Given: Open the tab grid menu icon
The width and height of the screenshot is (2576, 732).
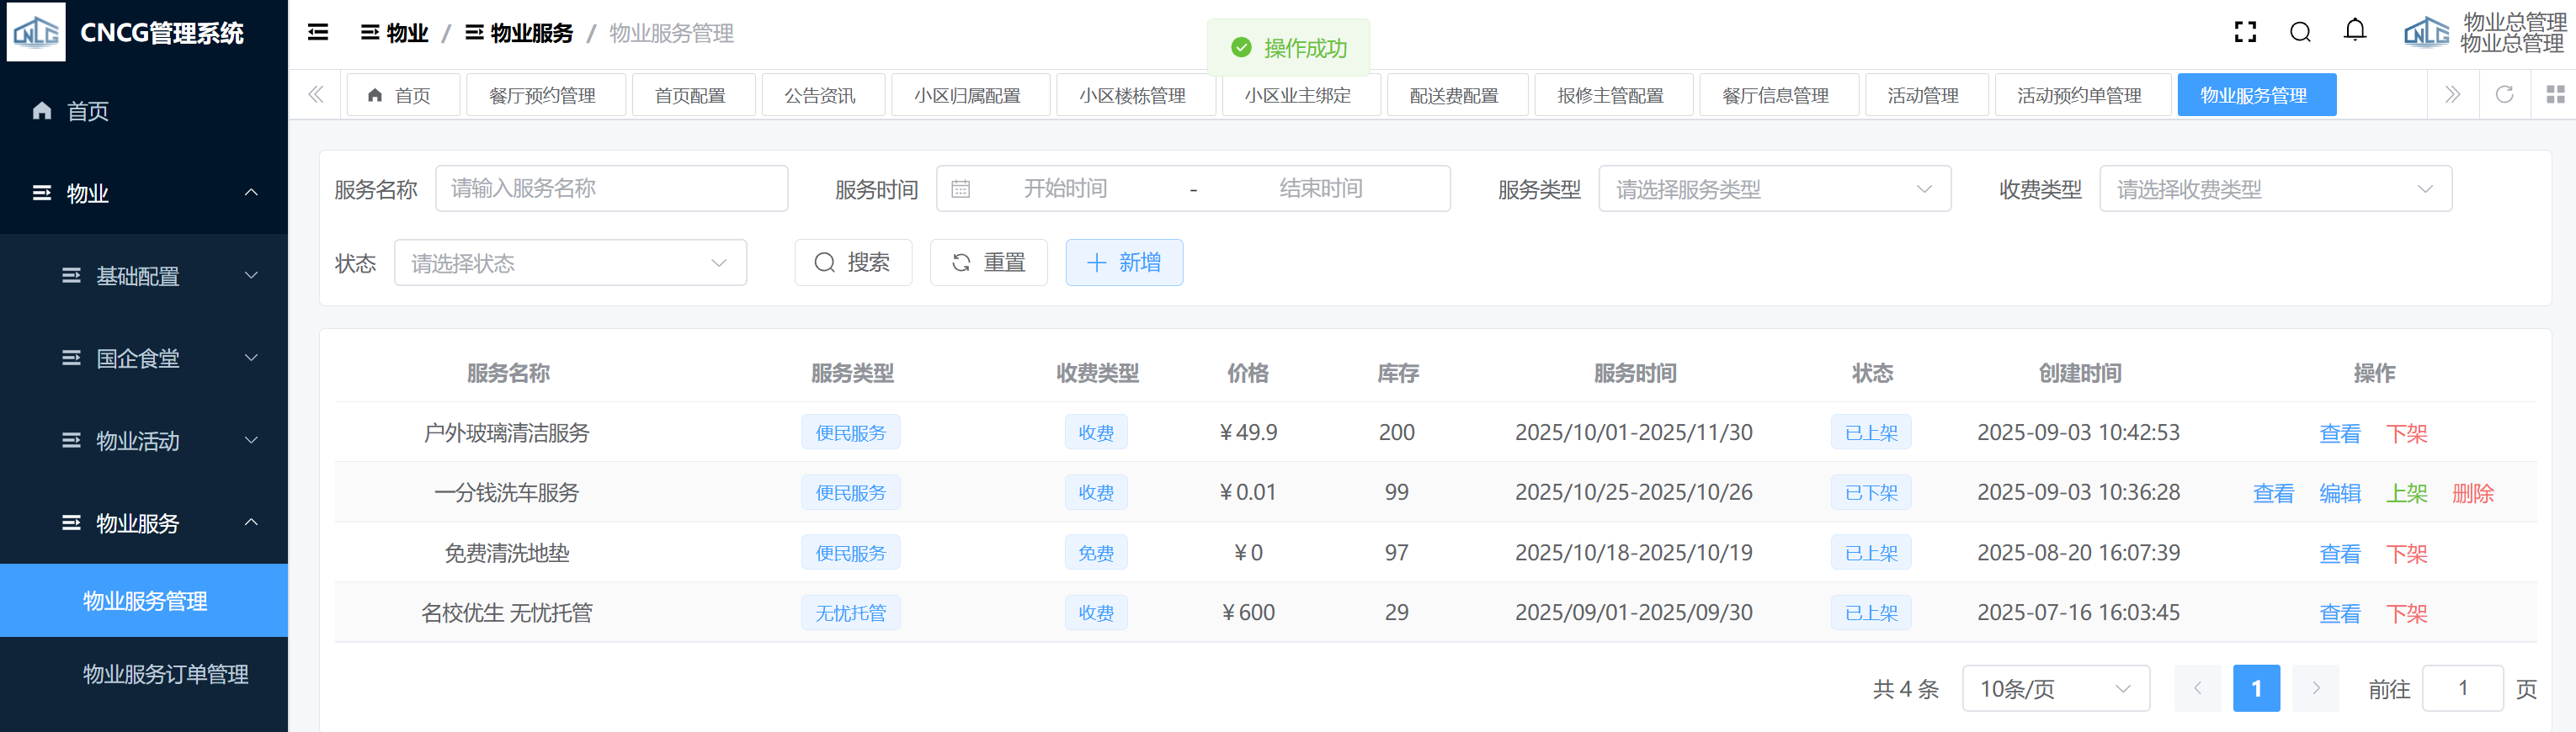Looking at the screenshot, I should tap(2555, 95).
